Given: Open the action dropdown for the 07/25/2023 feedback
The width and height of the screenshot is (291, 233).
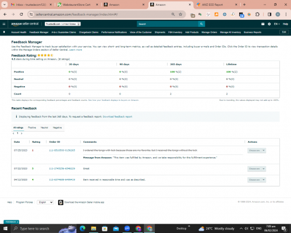Looking at the screenshot, I should pyautogui.click(x=257, y=150).
